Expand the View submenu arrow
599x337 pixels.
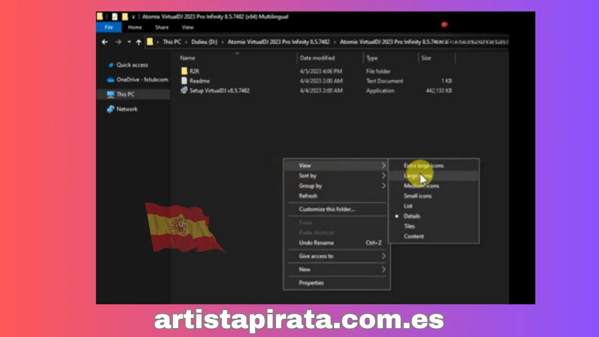(383, 166)
